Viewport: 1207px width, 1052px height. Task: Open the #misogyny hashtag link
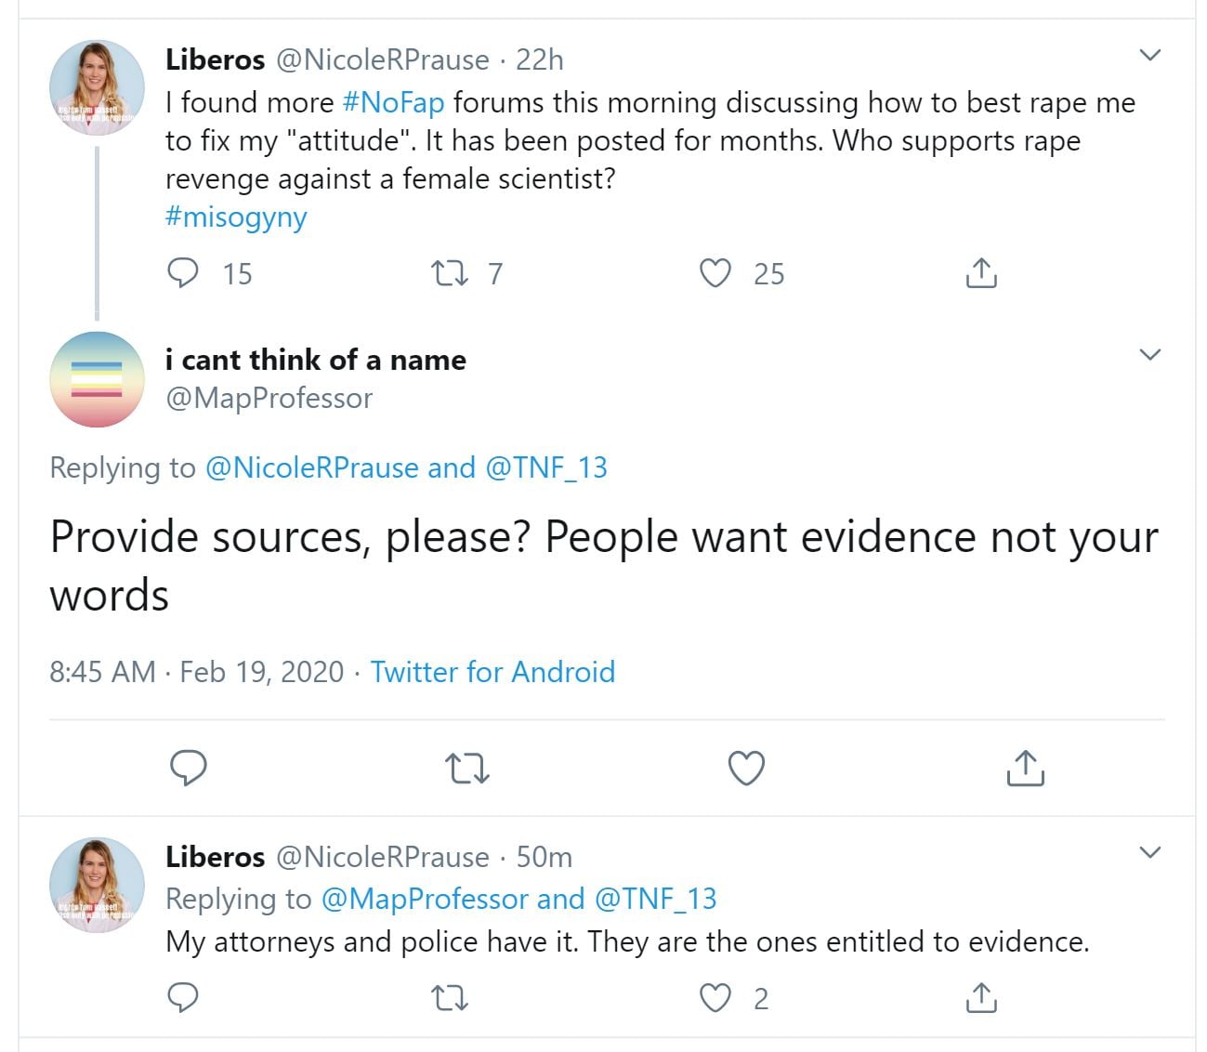236,217
